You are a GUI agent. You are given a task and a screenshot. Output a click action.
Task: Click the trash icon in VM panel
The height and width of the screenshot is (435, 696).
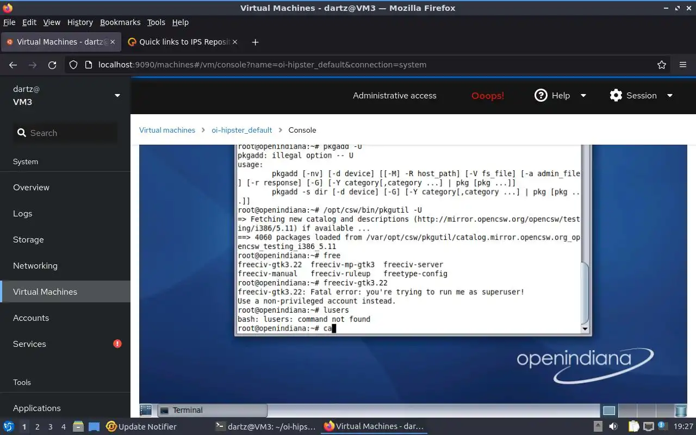pos(681,410)
